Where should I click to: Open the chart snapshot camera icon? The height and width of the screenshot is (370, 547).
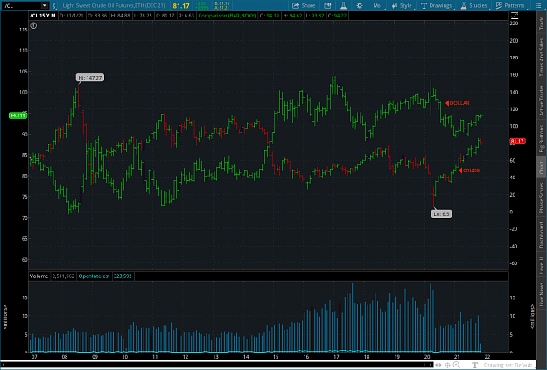point(327,5)
